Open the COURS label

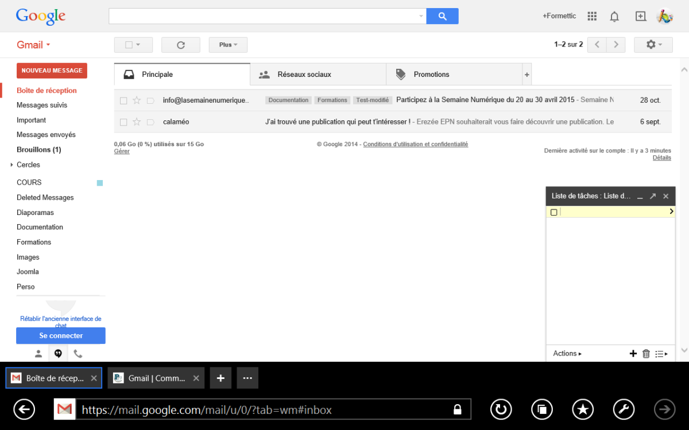click(x=29, y=182)
